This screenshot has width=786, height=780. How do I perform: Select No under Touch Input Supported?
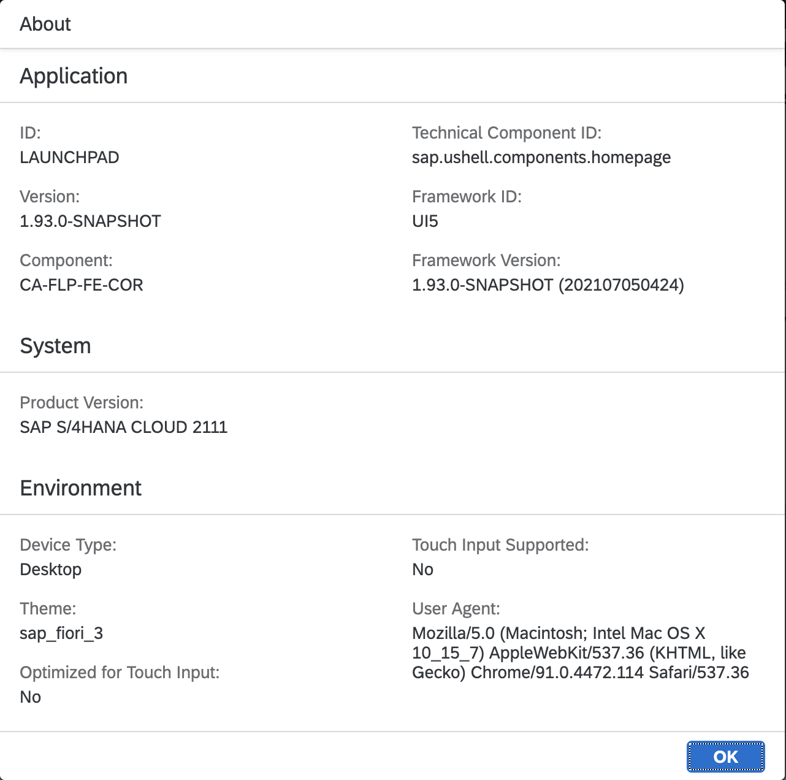422,570
